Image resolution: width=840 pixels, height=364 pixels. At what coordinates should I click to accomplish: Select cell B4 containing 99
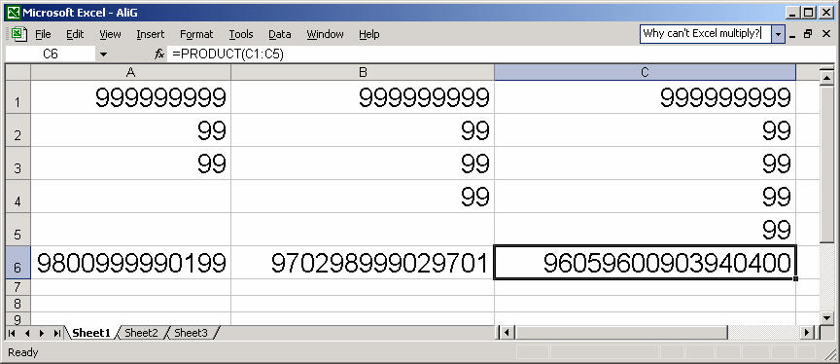click(x=363, y=197)
